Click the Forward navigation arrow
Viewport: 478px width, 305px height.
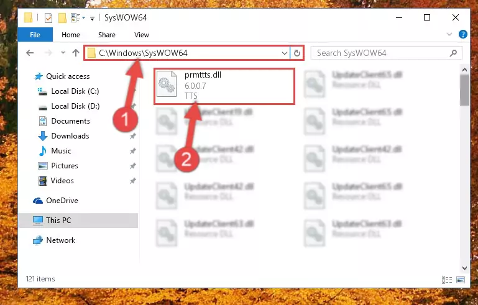pyautogui.click(x=48, y=53)
